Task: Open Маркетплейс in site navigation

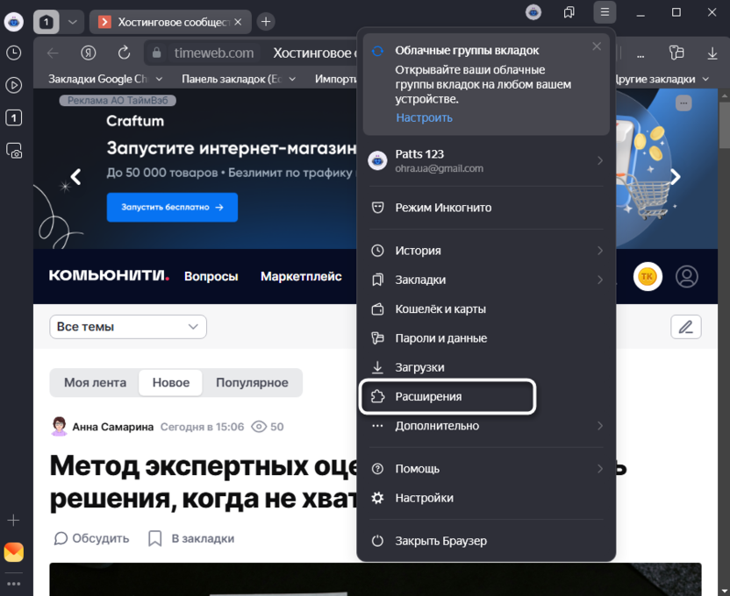Action: coord(301,276)
